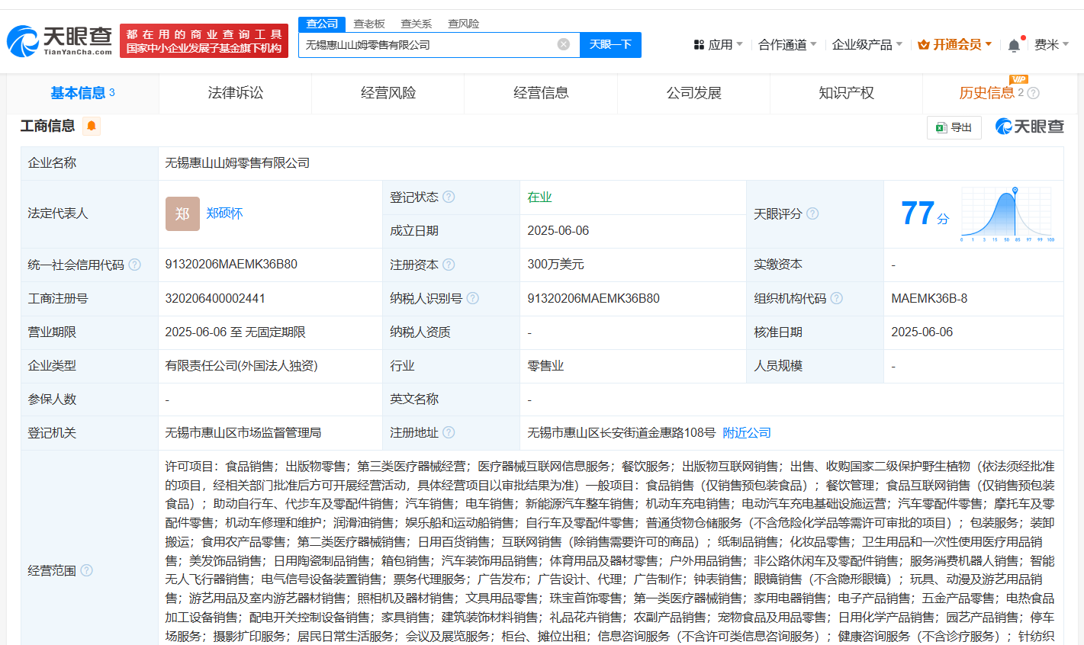Open the 企业级产品 dropdown
This screenshot has height=645, width=1084.
867,45
